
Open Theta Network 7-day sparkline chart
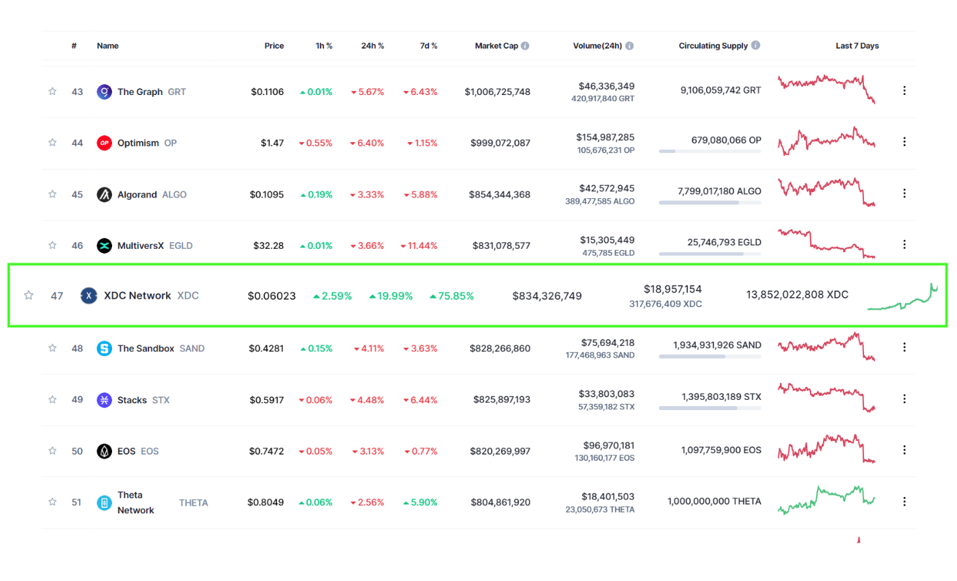(827, 500)
